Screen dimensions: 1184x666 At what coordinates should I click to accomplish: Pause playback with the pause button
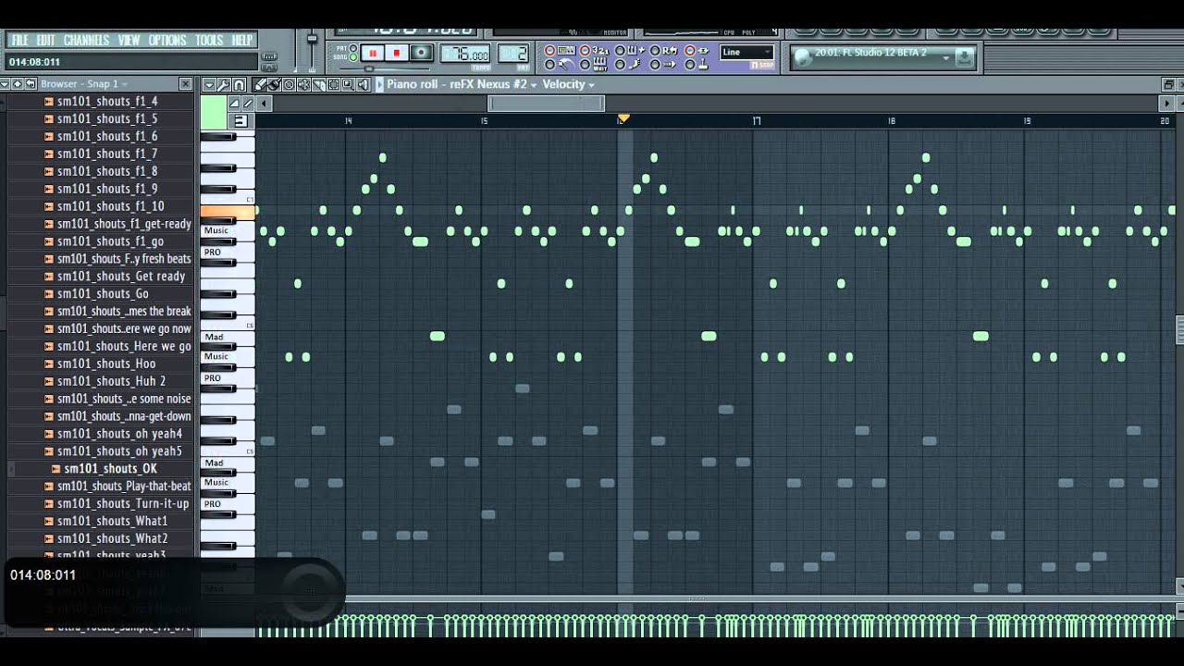pos(372,53)
